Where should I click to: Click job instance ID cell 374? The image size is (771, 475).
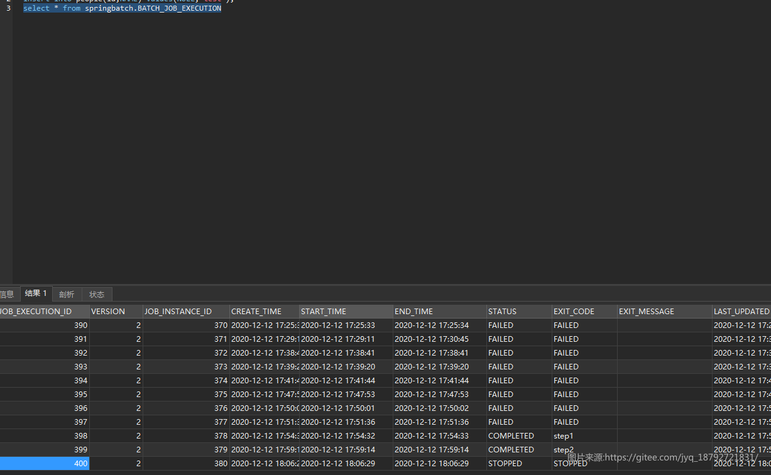tap(187, 381)
